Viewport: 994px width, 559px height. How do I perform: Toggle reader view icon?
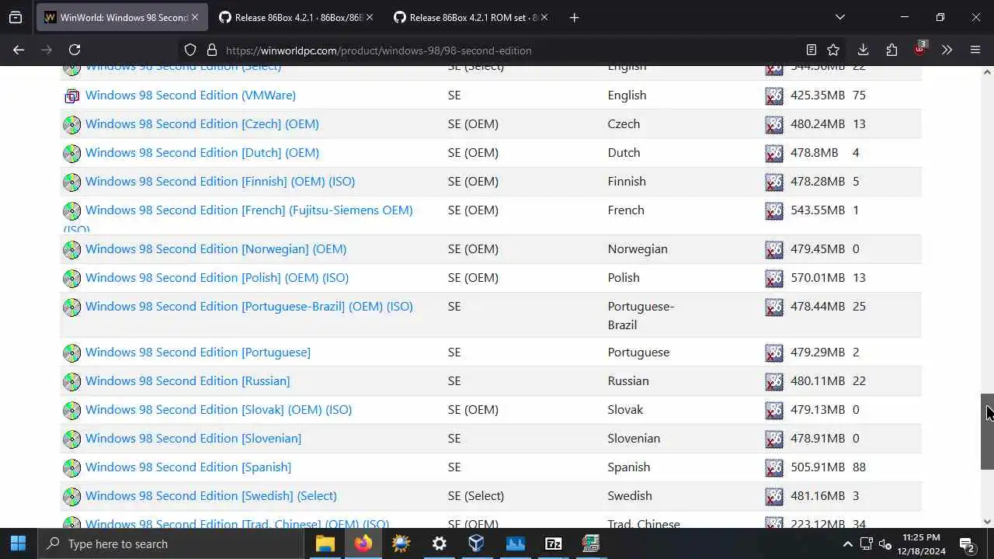pyautogui.click(x=811, y=50)
